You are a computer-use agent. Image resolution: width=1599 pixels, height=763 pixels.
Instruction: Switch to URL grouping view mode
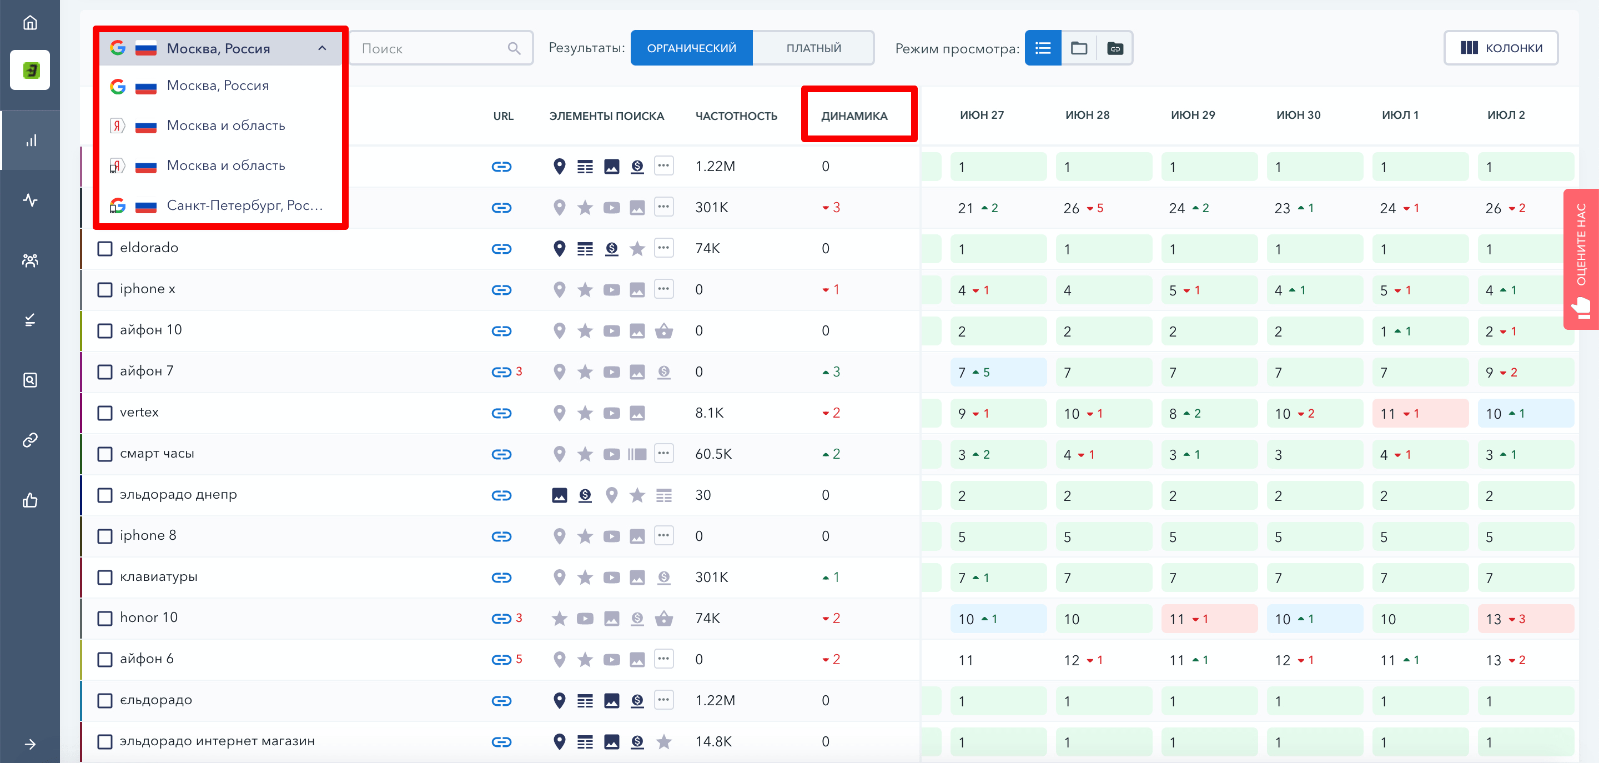1115,48
